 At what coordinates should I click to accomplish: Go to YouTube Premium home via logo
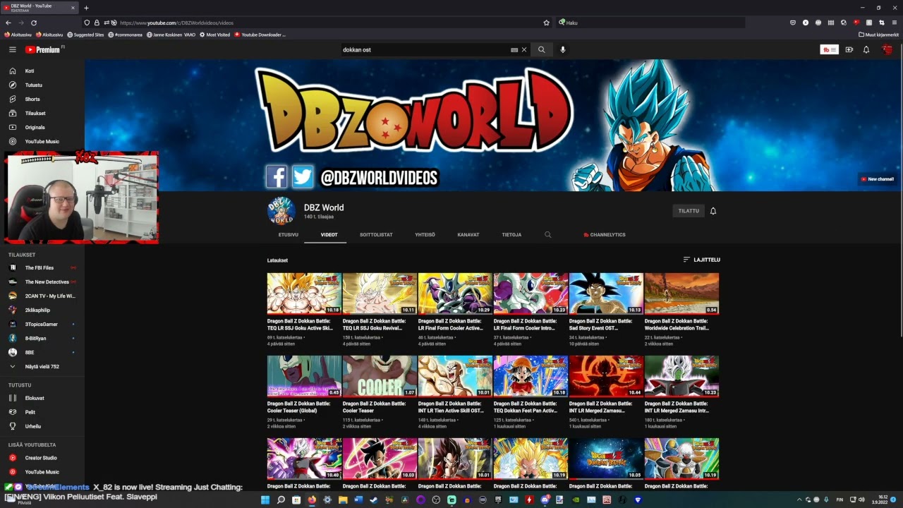(43, 49)
